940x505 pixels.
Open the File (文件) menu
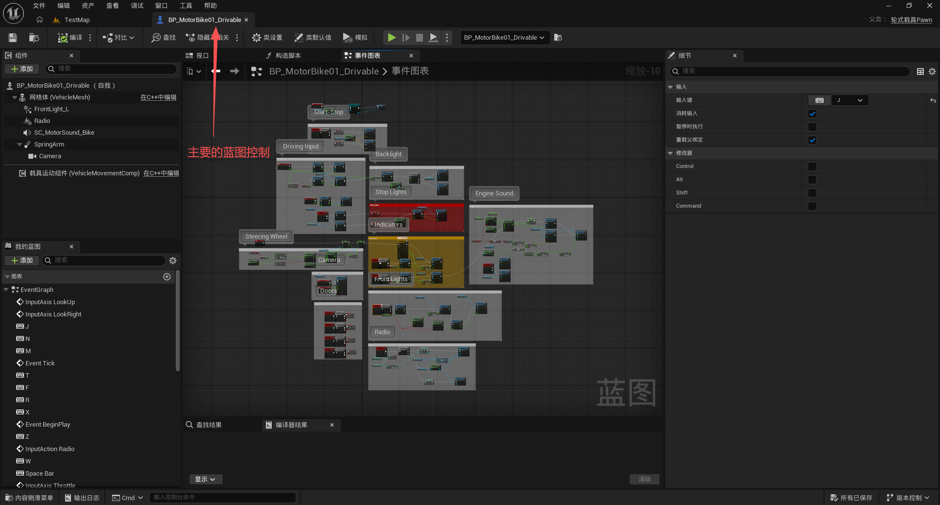[x=39, y=6]
